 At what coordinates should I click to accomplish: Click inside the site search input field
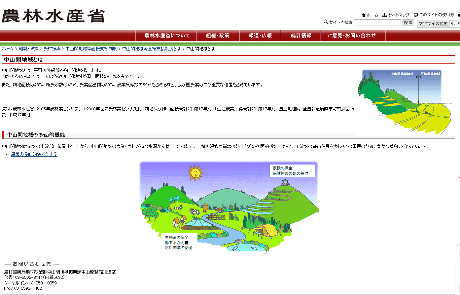(377, 22)
